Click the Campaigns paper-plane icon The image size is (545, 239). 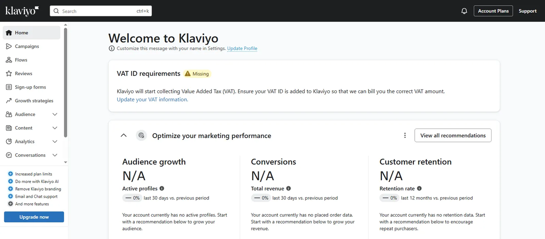click(9, 46)
